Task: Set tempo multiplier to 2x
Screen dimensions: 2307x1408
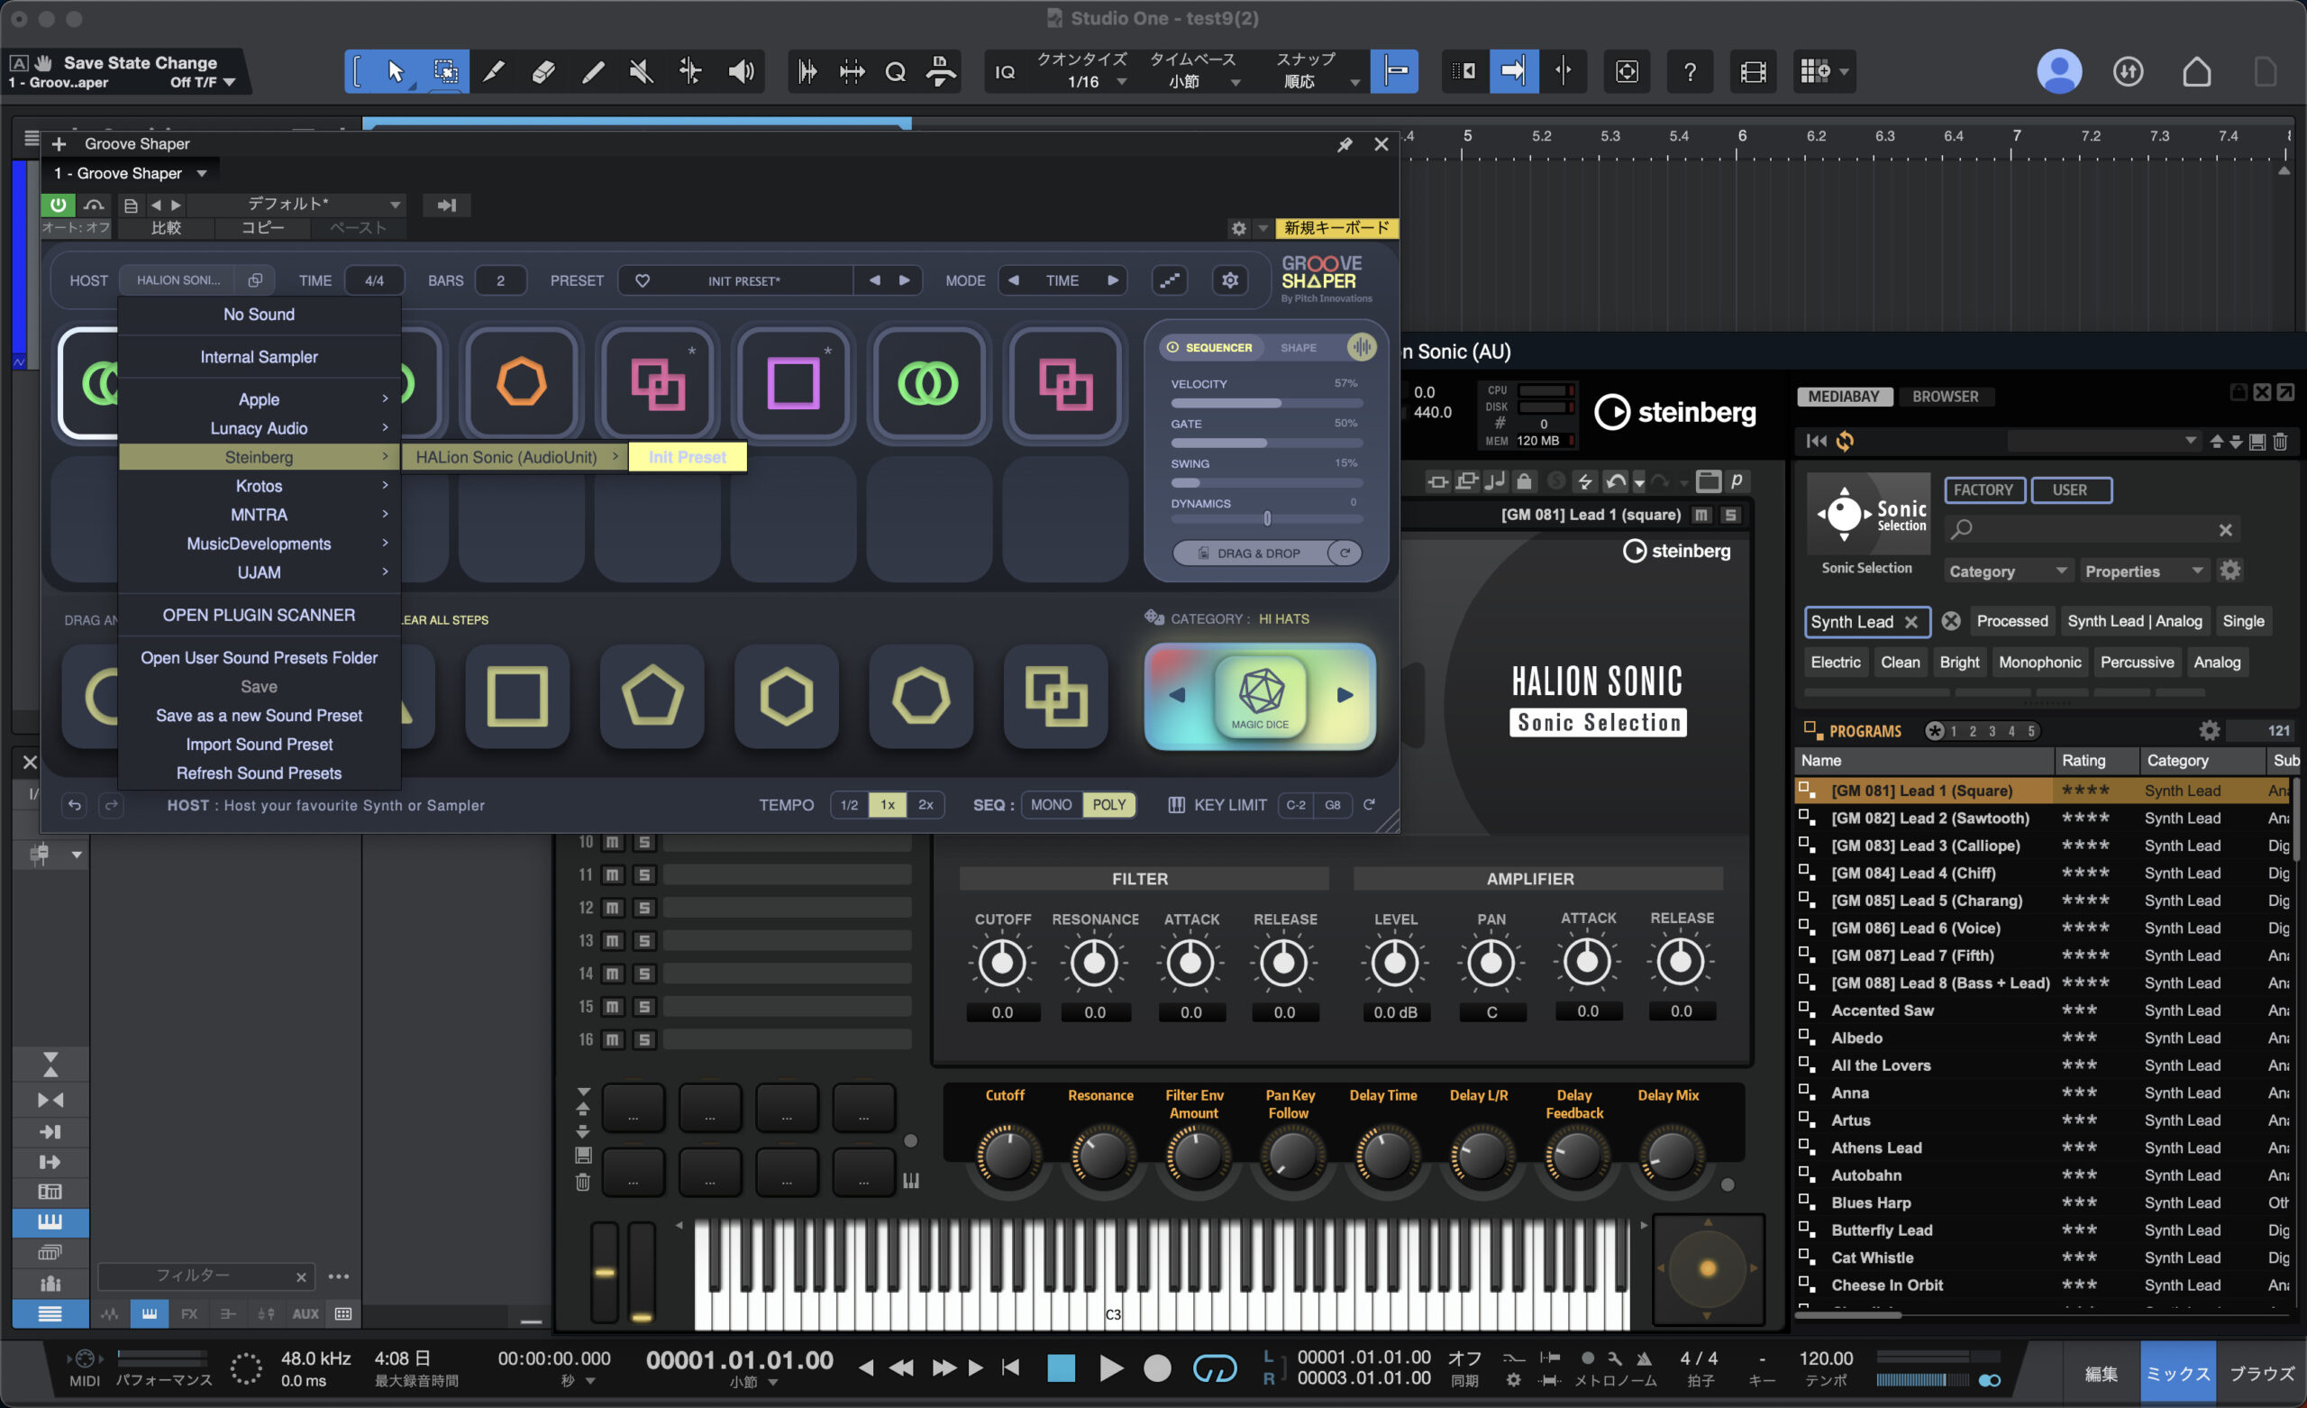Action: tap(925, 805)
